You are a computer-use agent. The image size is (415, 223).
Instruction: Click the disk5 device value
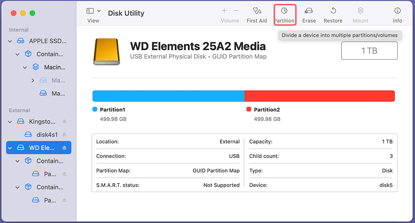click(x=386, y=185)
